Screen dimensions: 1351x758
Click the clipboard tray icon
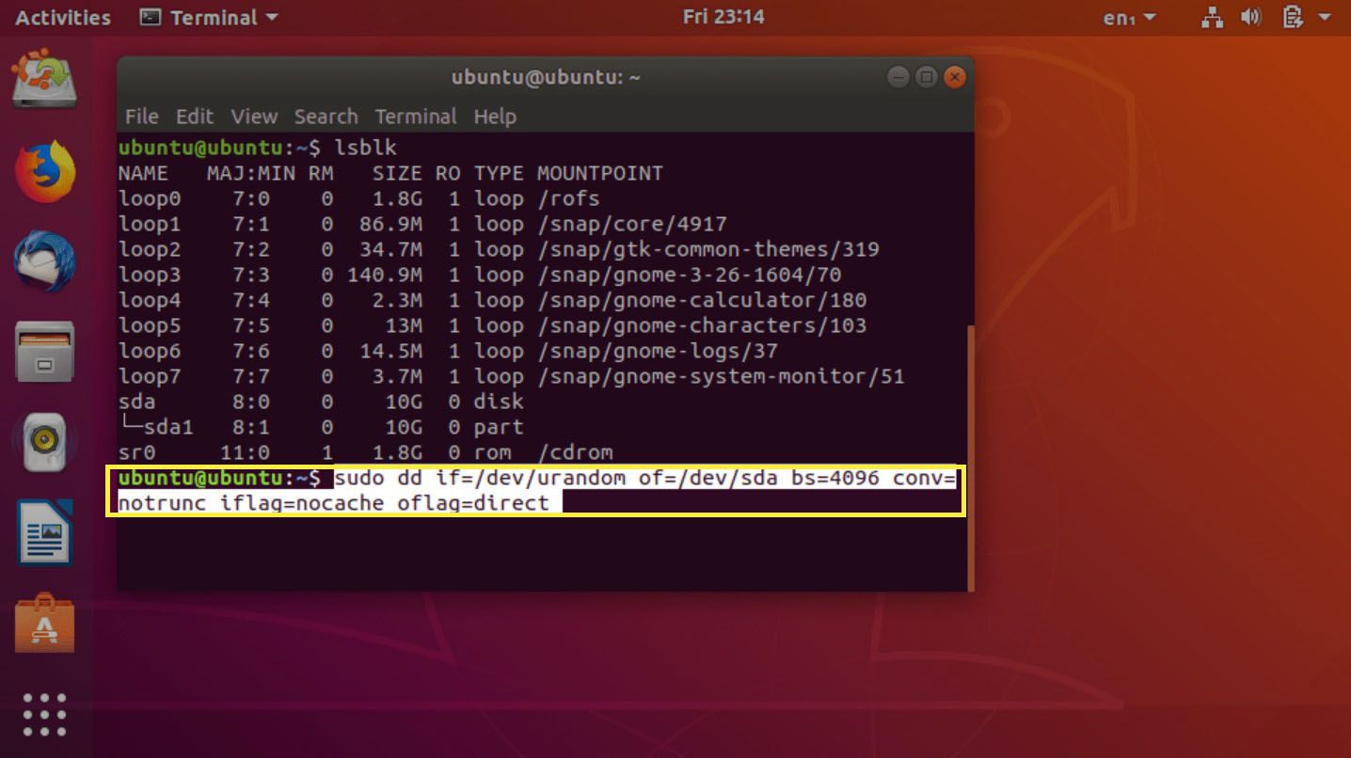click(x=1293, y=17)
